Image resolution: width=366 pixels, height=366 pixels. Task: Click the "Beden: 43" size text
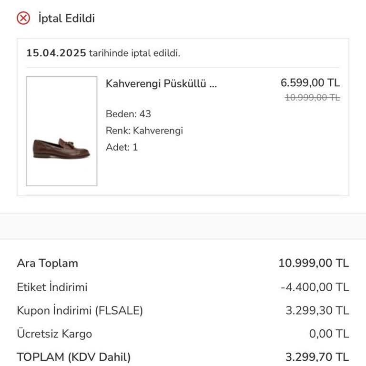128,114
